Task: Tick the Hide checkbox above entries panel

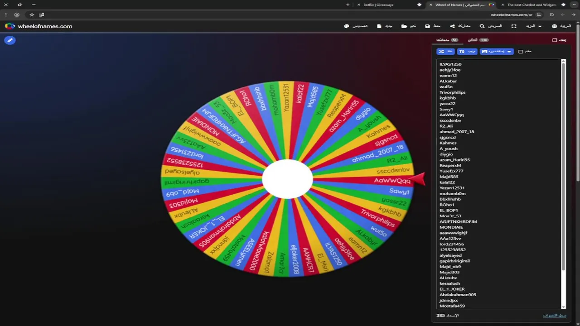Action: [555, 40]
